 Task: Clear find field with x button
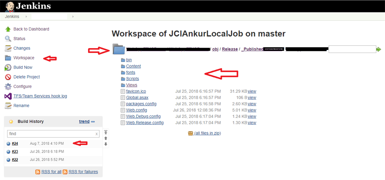97,134
